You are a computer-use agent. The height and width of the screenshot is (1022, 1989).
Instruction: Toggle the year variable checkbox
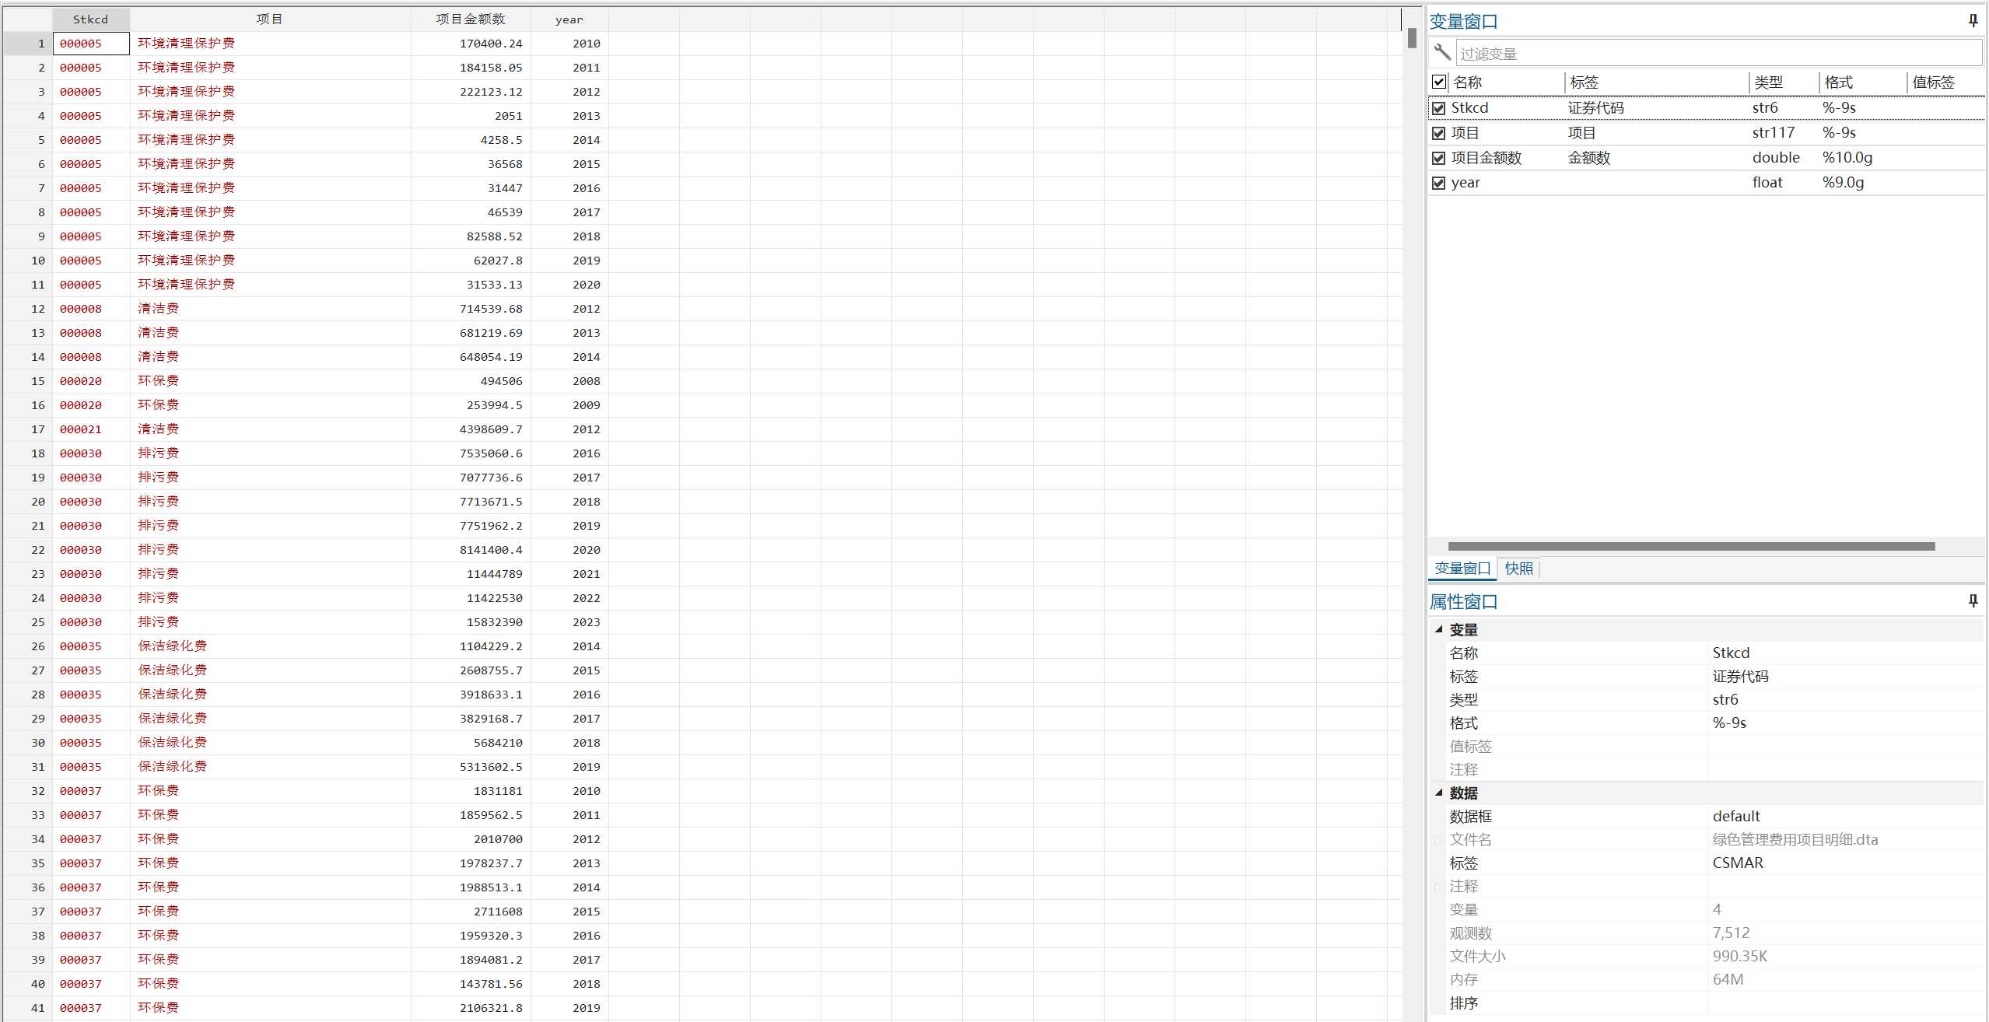click(x=1438, y=183)
